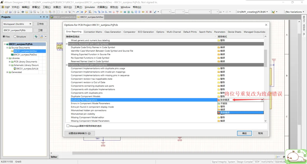Viewport: 307px width, 164px height.
Task: Choose 警告 in the open dropdown list
Action: pos(240,106)
